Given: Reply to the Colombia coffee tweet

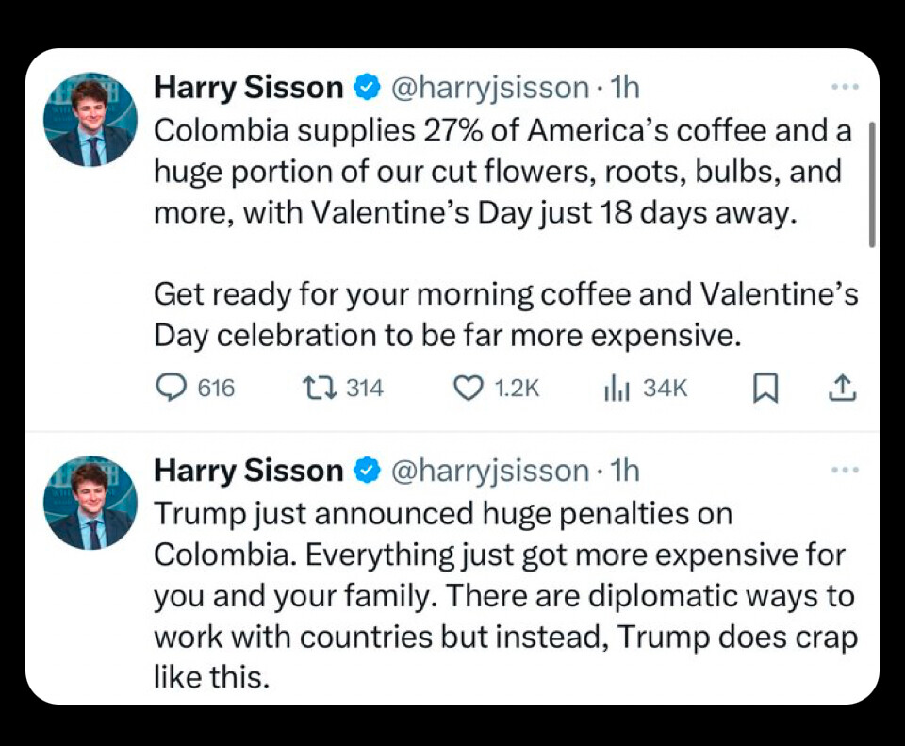Looking at the screenshot, I should click(171, 389).
